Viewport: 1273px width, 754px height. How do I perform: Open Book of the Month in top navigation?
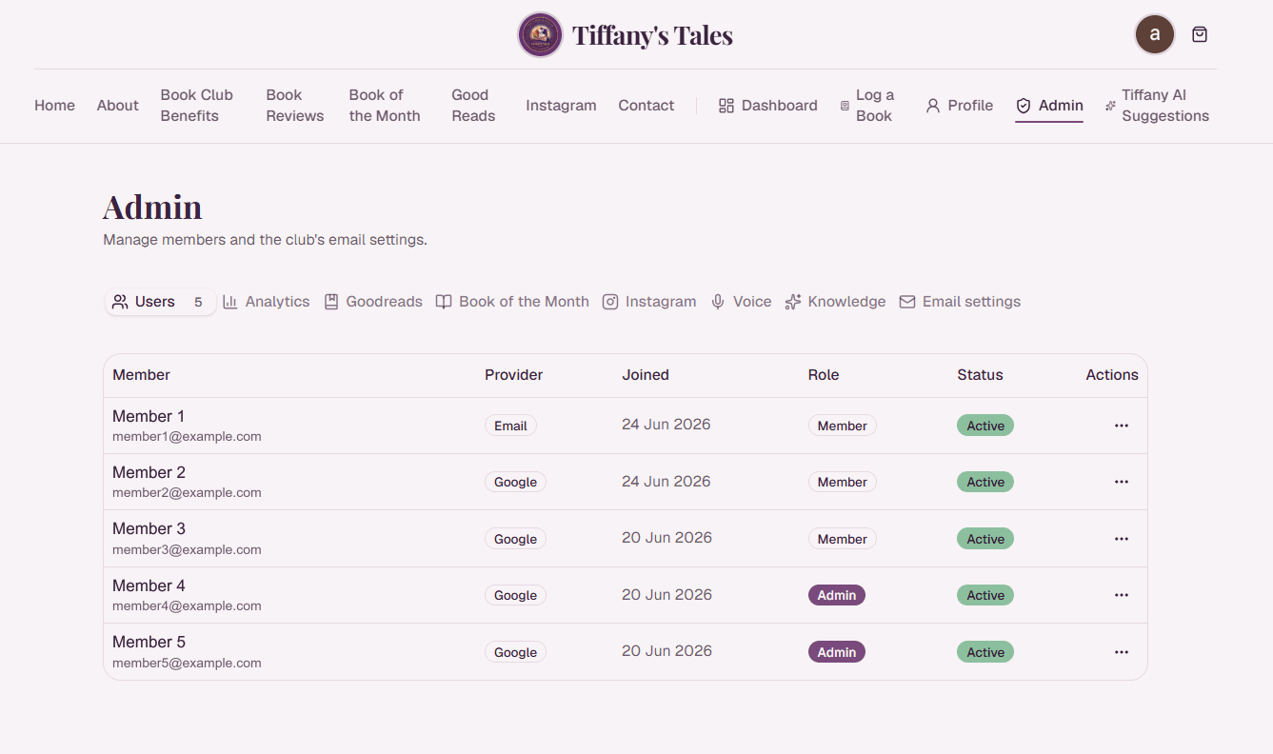pos(385,106)
